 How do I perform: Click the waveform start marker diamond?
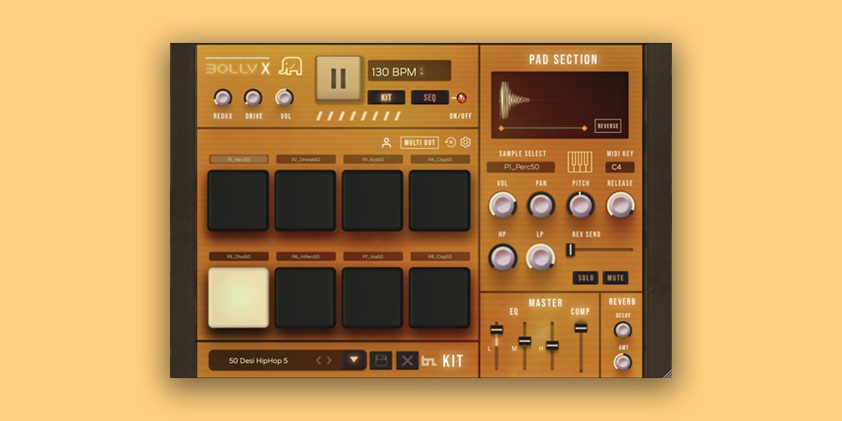pyautogui.click(x=501, y=128)
